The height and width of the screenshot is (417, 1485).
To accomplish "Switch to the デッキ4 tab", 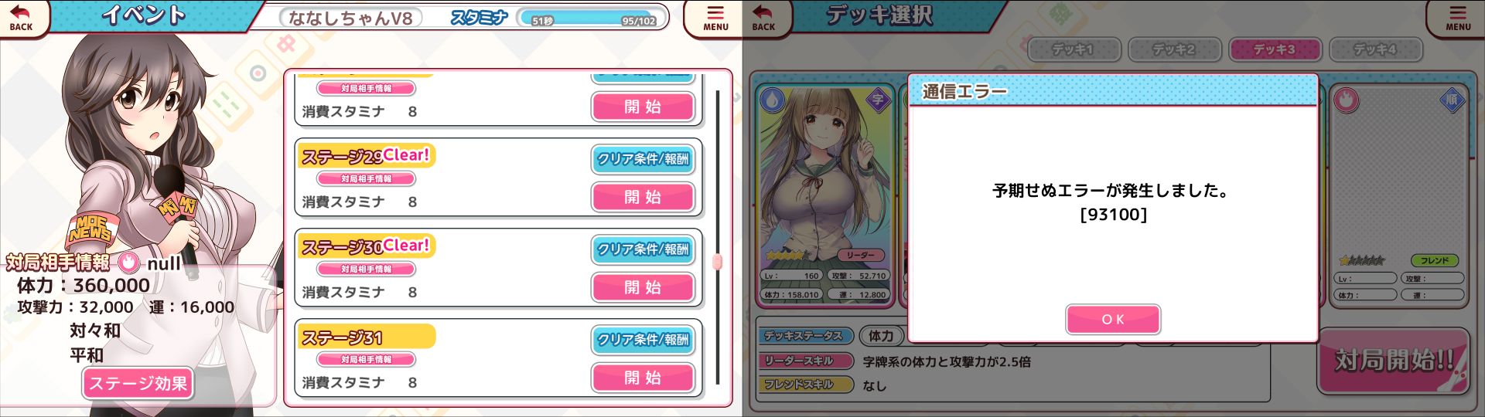I will point(1375,49).
